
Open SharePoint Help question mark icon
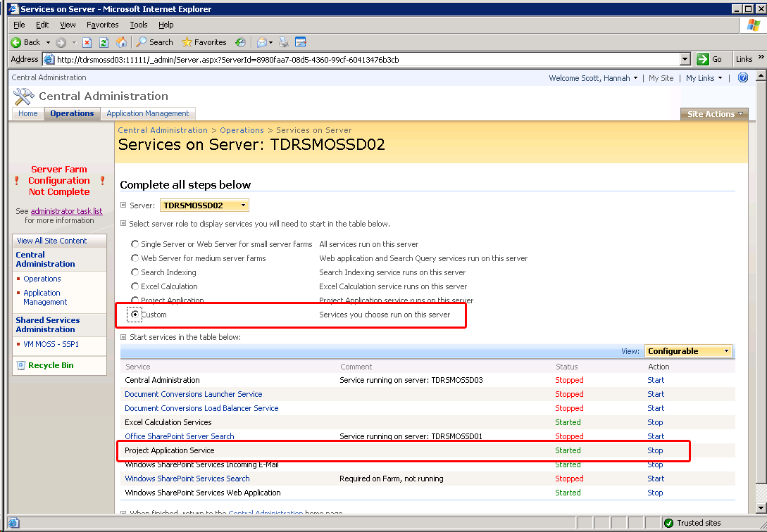pos(742,77)
